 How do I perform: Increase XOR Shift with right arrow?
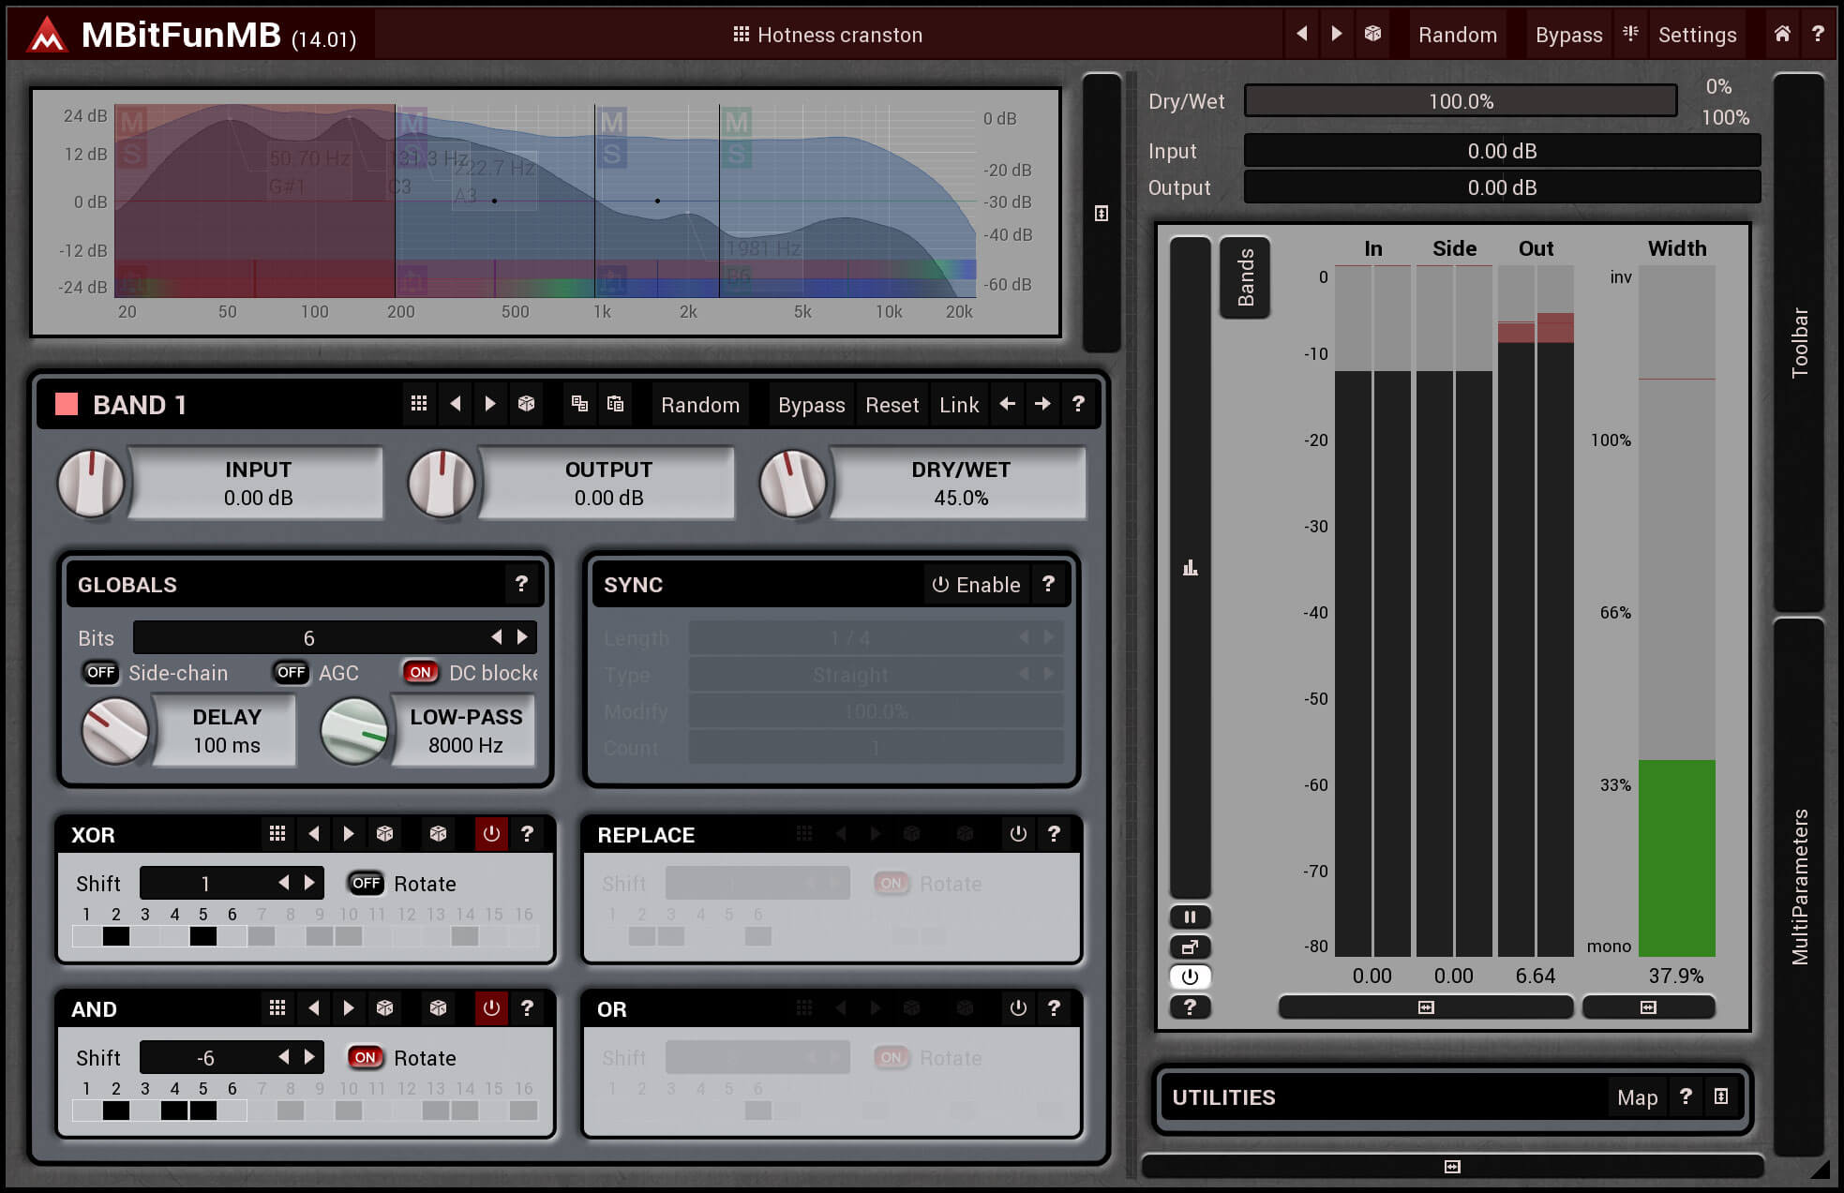(309, 883)
